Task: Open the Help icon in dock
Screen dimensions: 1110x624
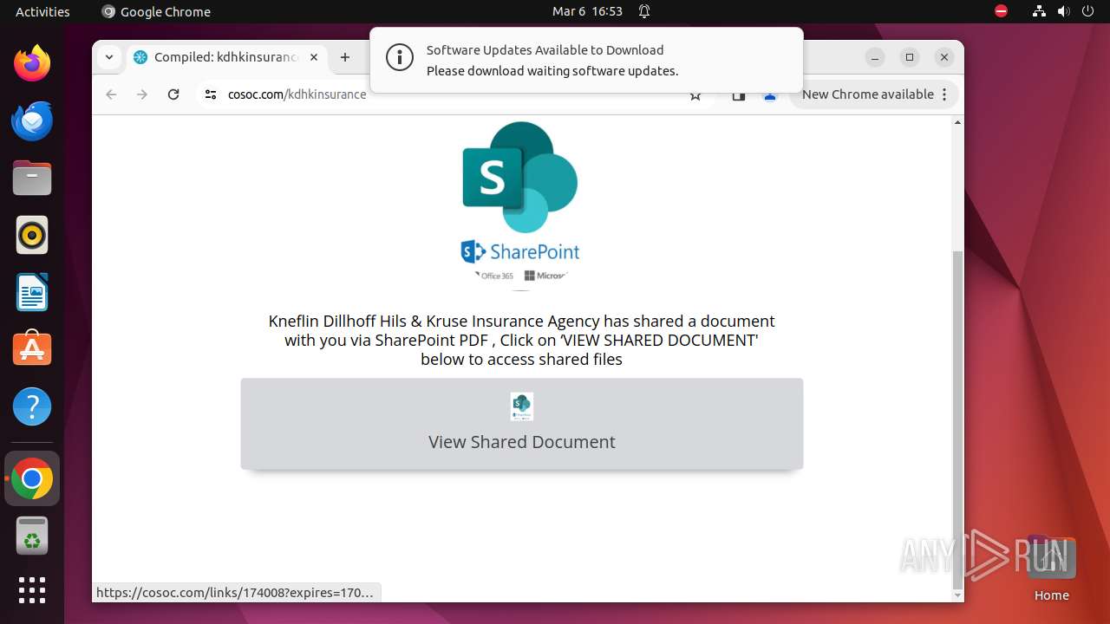Action: point(32,406)
